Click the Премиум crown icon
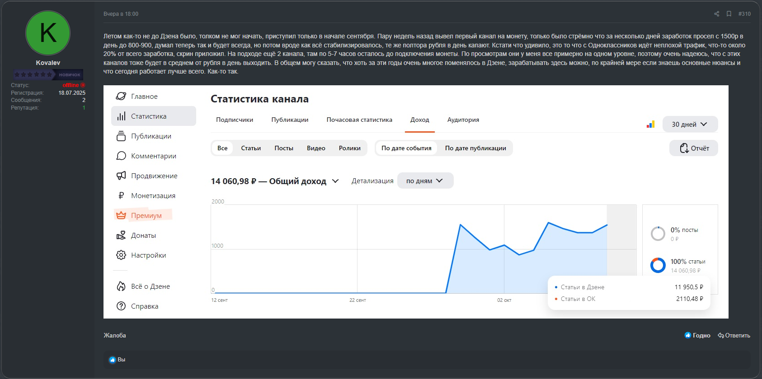 [x=121, y=216]
